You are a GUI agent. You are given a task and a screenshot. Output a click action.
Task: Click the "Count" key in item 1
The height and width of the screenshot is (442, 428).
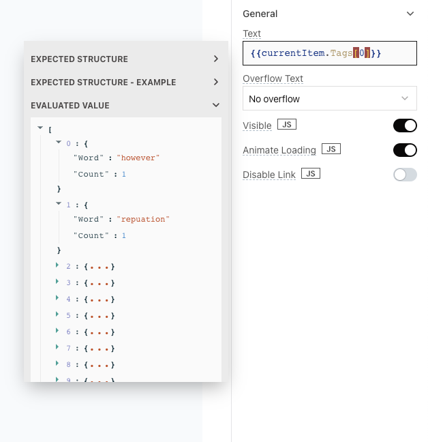click(x=91, y=235)
